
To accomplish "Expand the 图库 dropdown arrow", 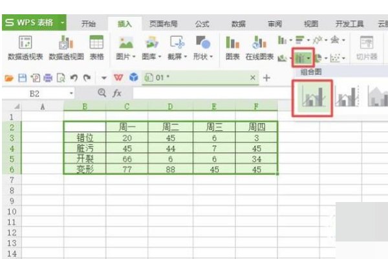I will pos(160,57).
